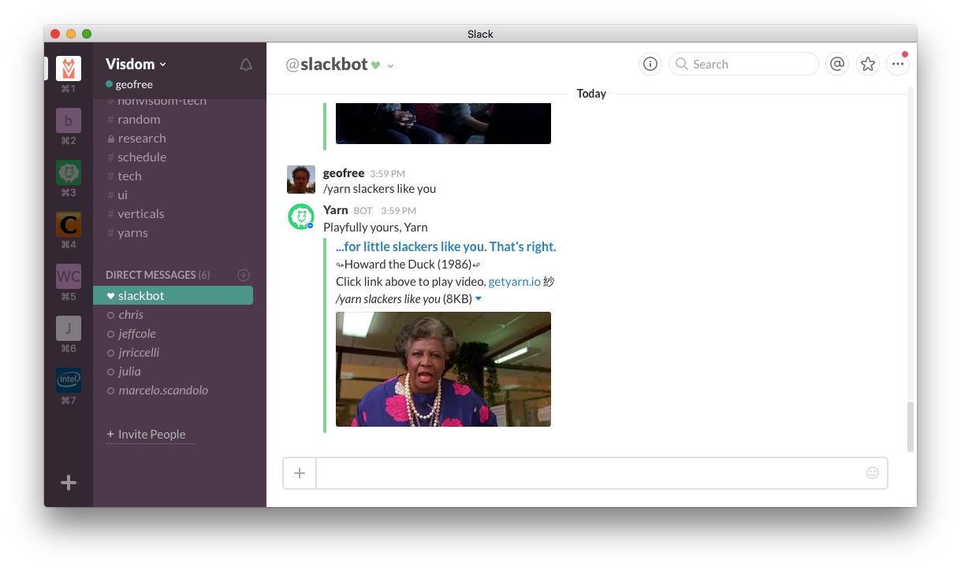Image resolution: width=961 pixels, height=570 pixels.
Task: Click the geofree sender name in message
Action: click(x=344, y=173)
